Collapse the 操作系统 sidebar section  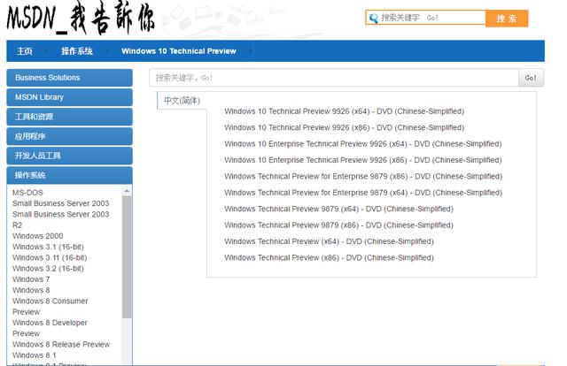coord(69,175)
